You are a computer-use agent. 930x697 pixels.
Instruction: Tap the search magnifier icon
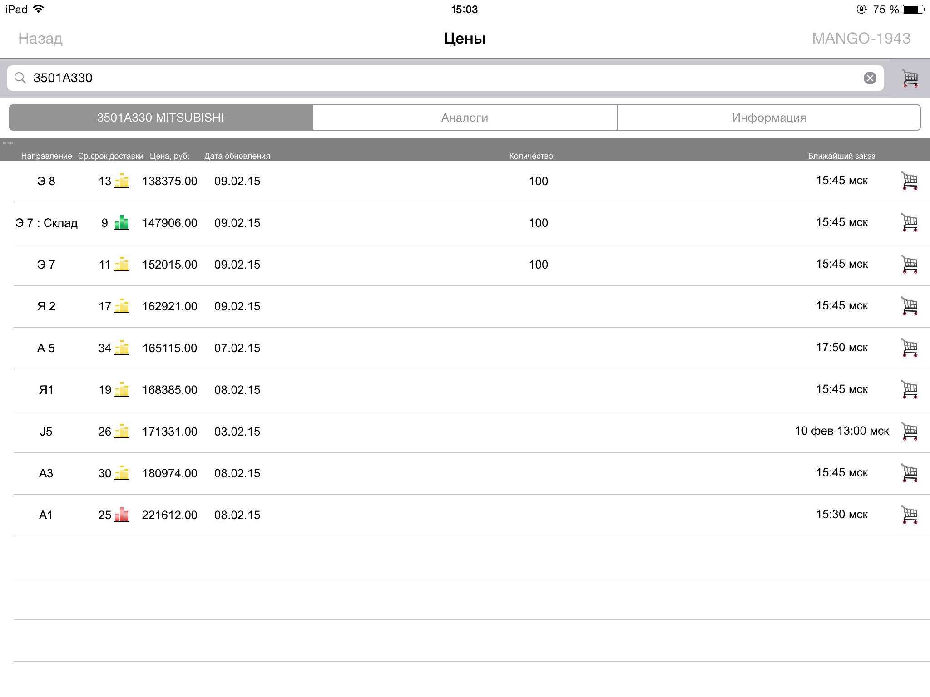pos(20,78)
